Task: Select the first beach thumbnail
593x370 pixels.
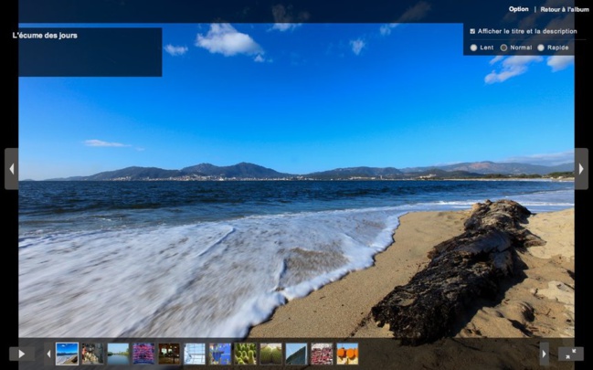Action: pyautogui.click(x=67, y=354)
